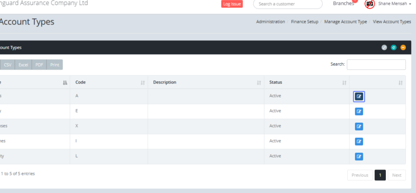This screenshot has height=193, width=416.
Task: Export table to Excel
Action: [x=23, y=65]
